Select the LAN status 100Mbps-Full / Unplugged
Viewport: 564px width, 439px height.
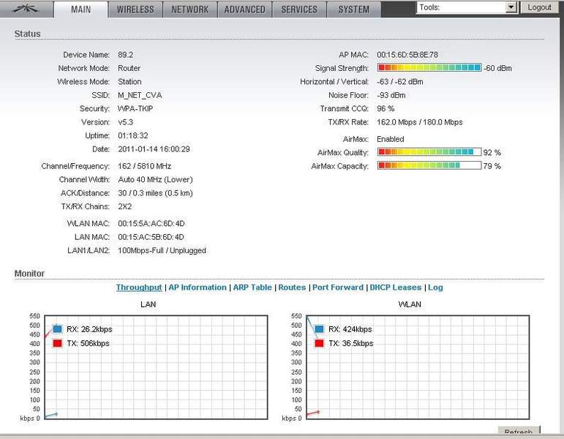(162, 250)
